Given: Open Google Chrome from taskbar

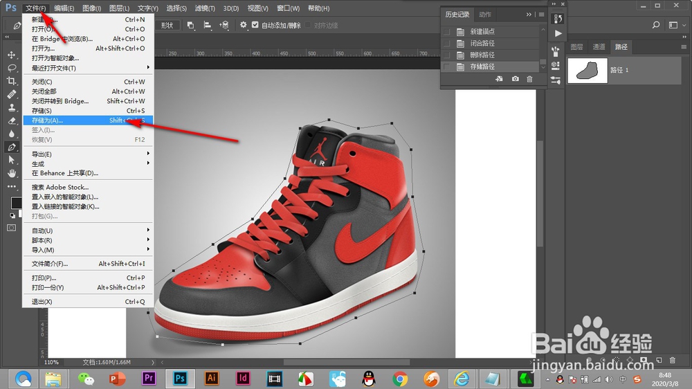Looking at the screenshot, I should coord(400,379).
